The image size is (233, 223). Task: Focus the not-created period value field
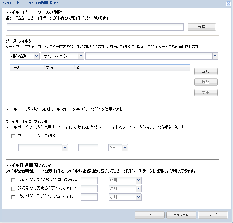point(89,197)
